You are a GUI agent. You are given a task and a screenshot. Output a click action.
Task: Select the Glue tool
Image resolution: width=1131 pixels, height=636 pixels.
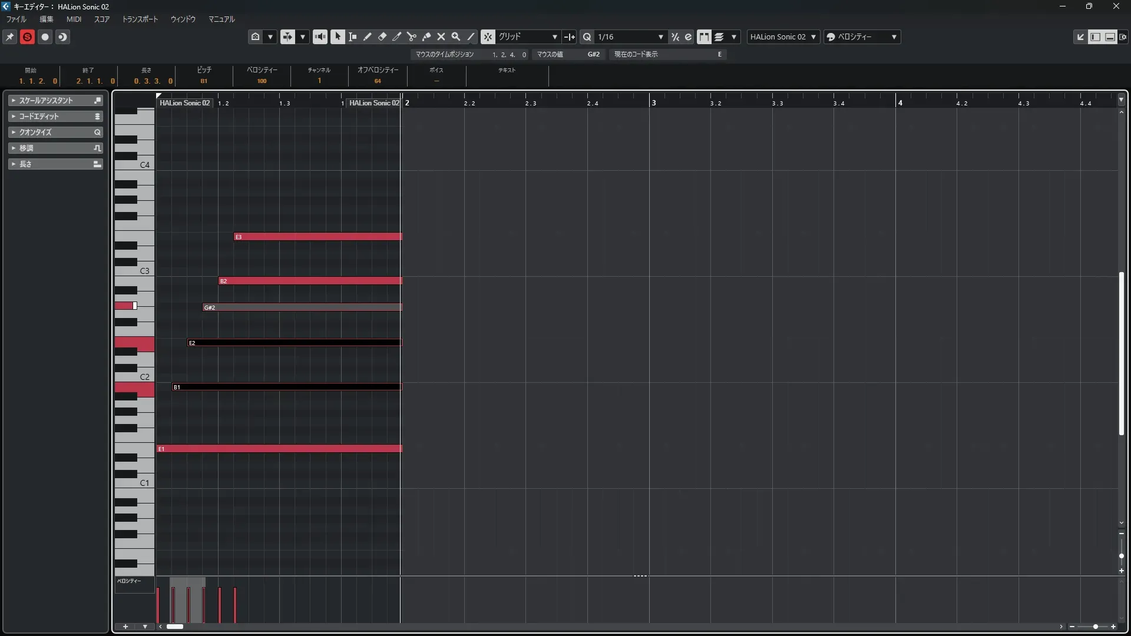[x=426, y=37]
